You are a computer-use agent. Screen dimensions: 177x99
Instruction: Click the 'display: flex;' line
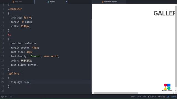(x=20, y=82)
